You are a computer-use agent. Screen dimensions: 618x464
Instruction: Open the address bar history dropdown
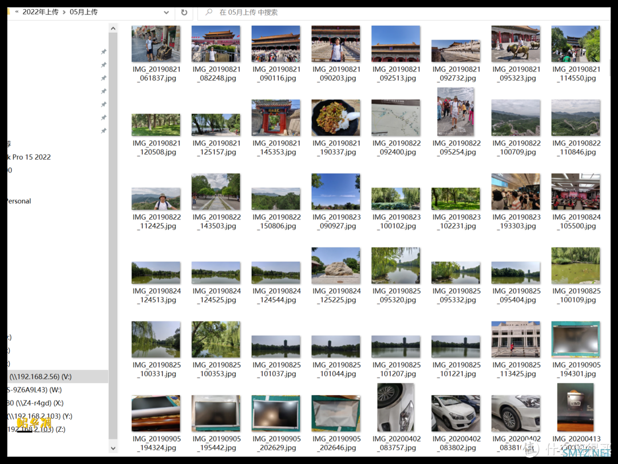click(167, 12)
